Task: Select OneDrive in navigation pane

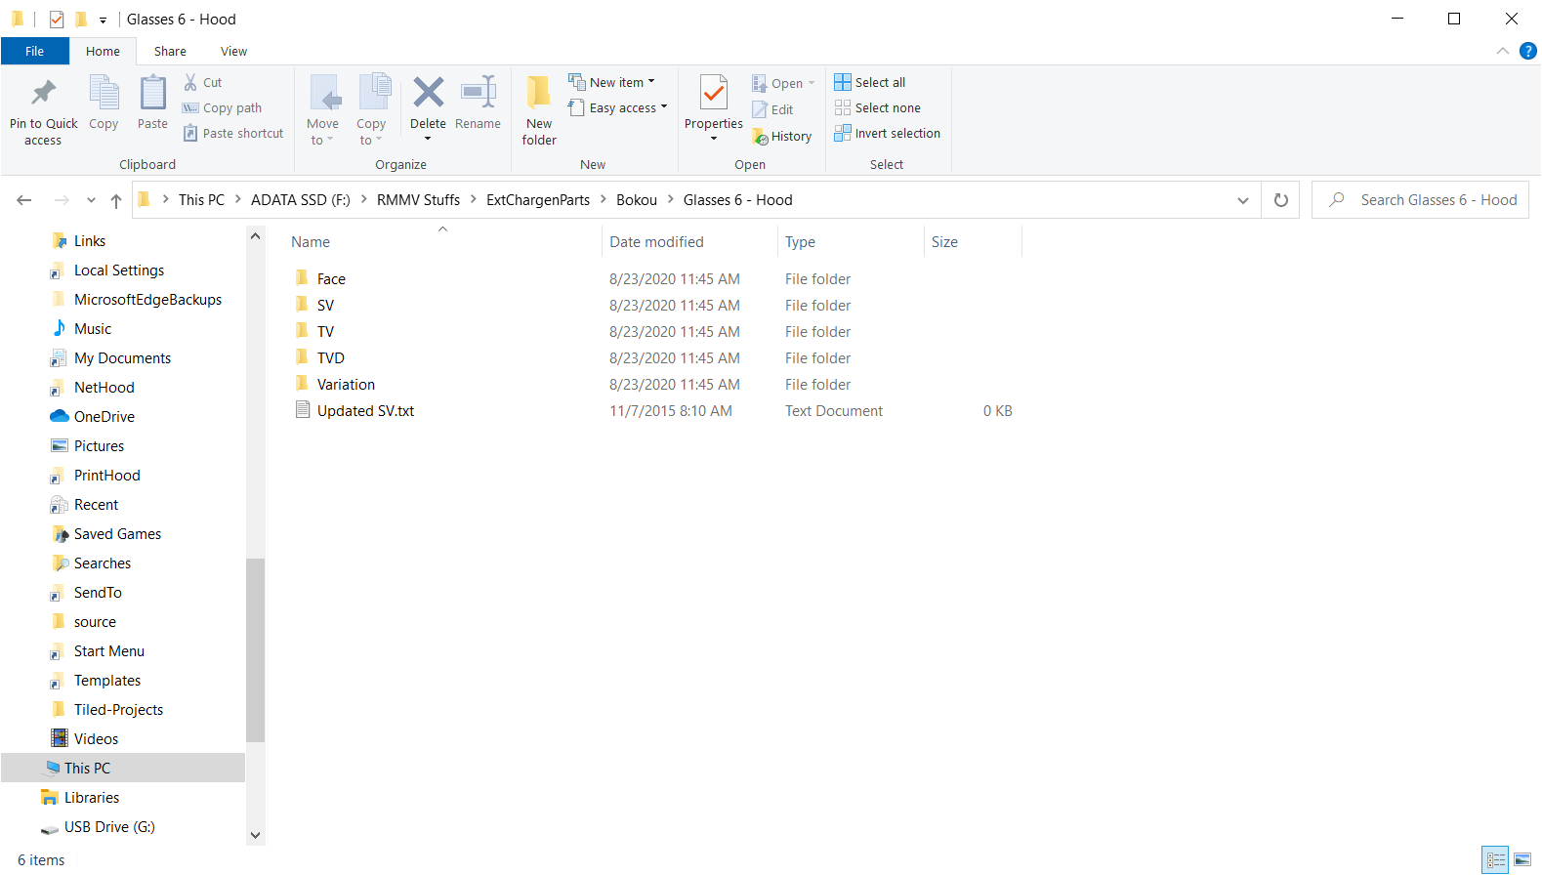Action: tap(104, 417)
